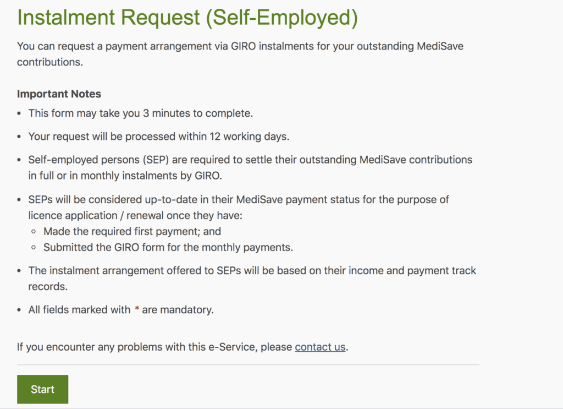Click 'Made the required first payment' sub-bullet
This screenshot has height=409, width=563.
[132, 231]
